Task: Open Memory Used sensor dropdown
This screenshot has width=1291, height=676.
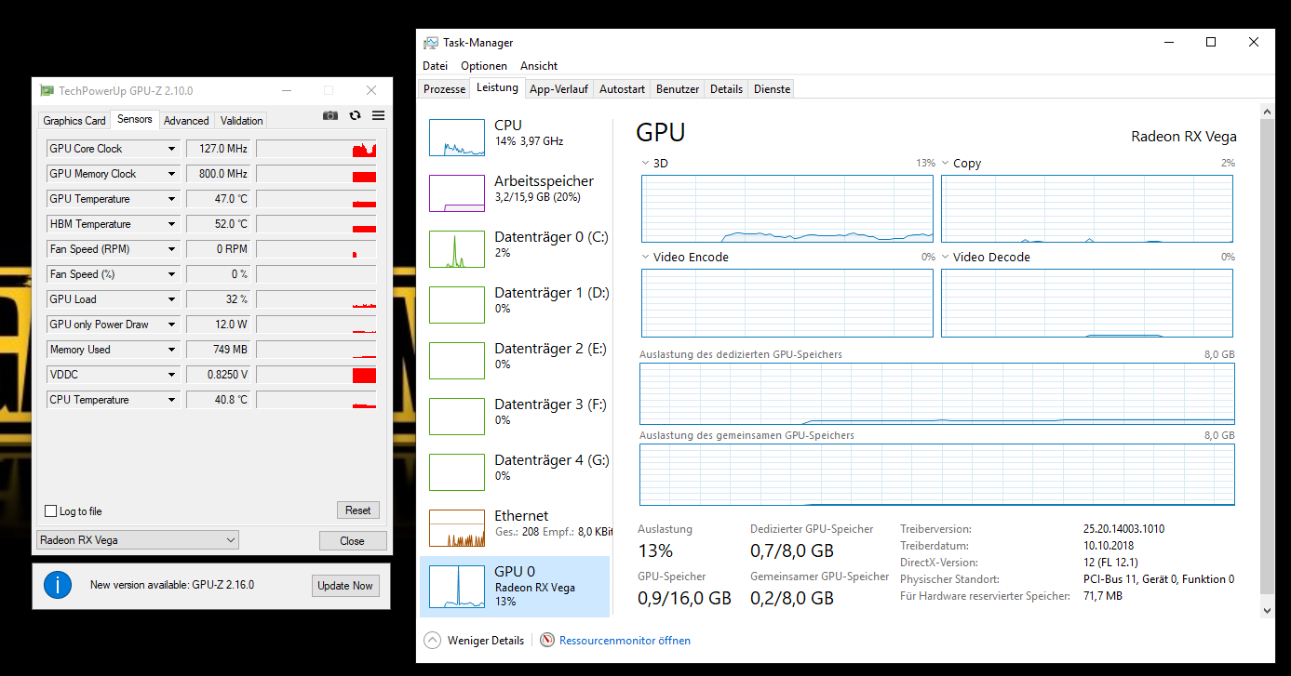Action: 171,350
